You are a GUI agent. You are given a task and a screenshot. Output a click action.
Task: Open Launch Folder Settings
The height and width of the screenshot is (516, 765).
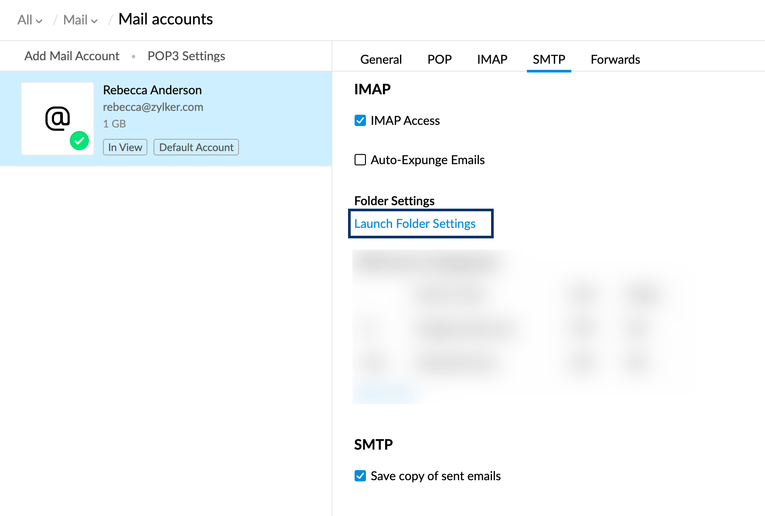(x=416, y=224)
